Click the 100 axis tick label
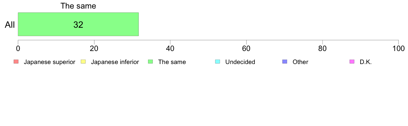This screenshot has width=408, height=126. 398,49
